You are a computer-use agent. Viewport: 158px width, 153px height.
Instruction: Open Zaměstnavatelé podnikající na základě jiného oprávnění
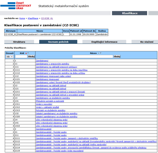tap(71, 145)
